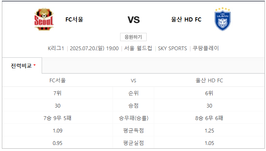Click the FC Seoul team logo
266x151 pixels.
[x=44, y=19]
